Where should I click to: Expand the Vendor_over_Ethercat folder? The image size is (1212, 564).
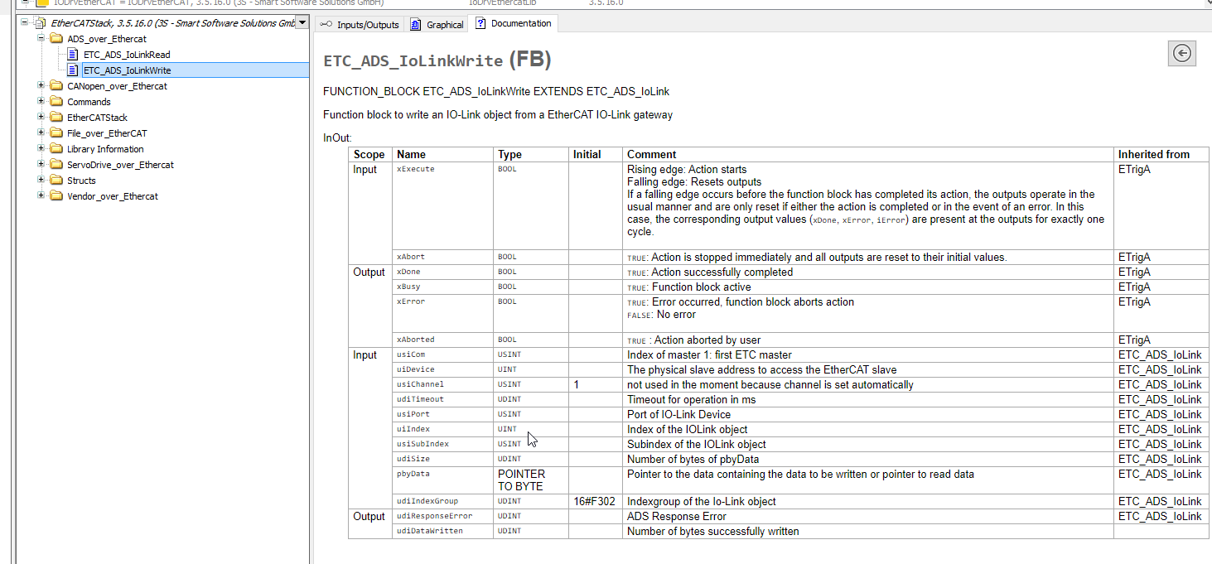point(41,196)
